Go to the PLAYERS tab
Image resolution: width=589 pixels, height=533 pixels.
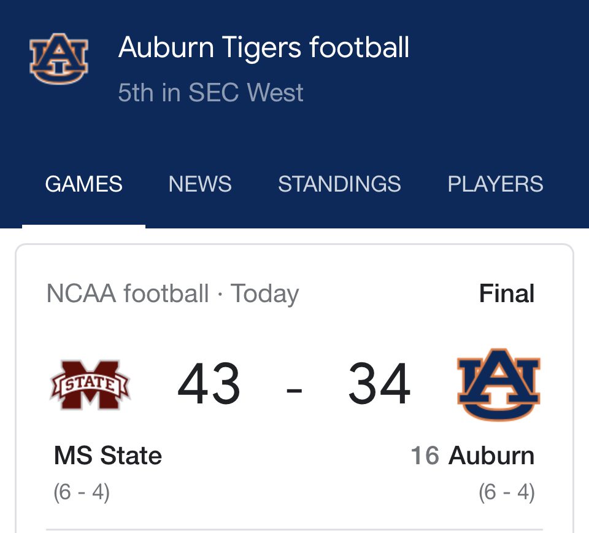pos(495,184)
